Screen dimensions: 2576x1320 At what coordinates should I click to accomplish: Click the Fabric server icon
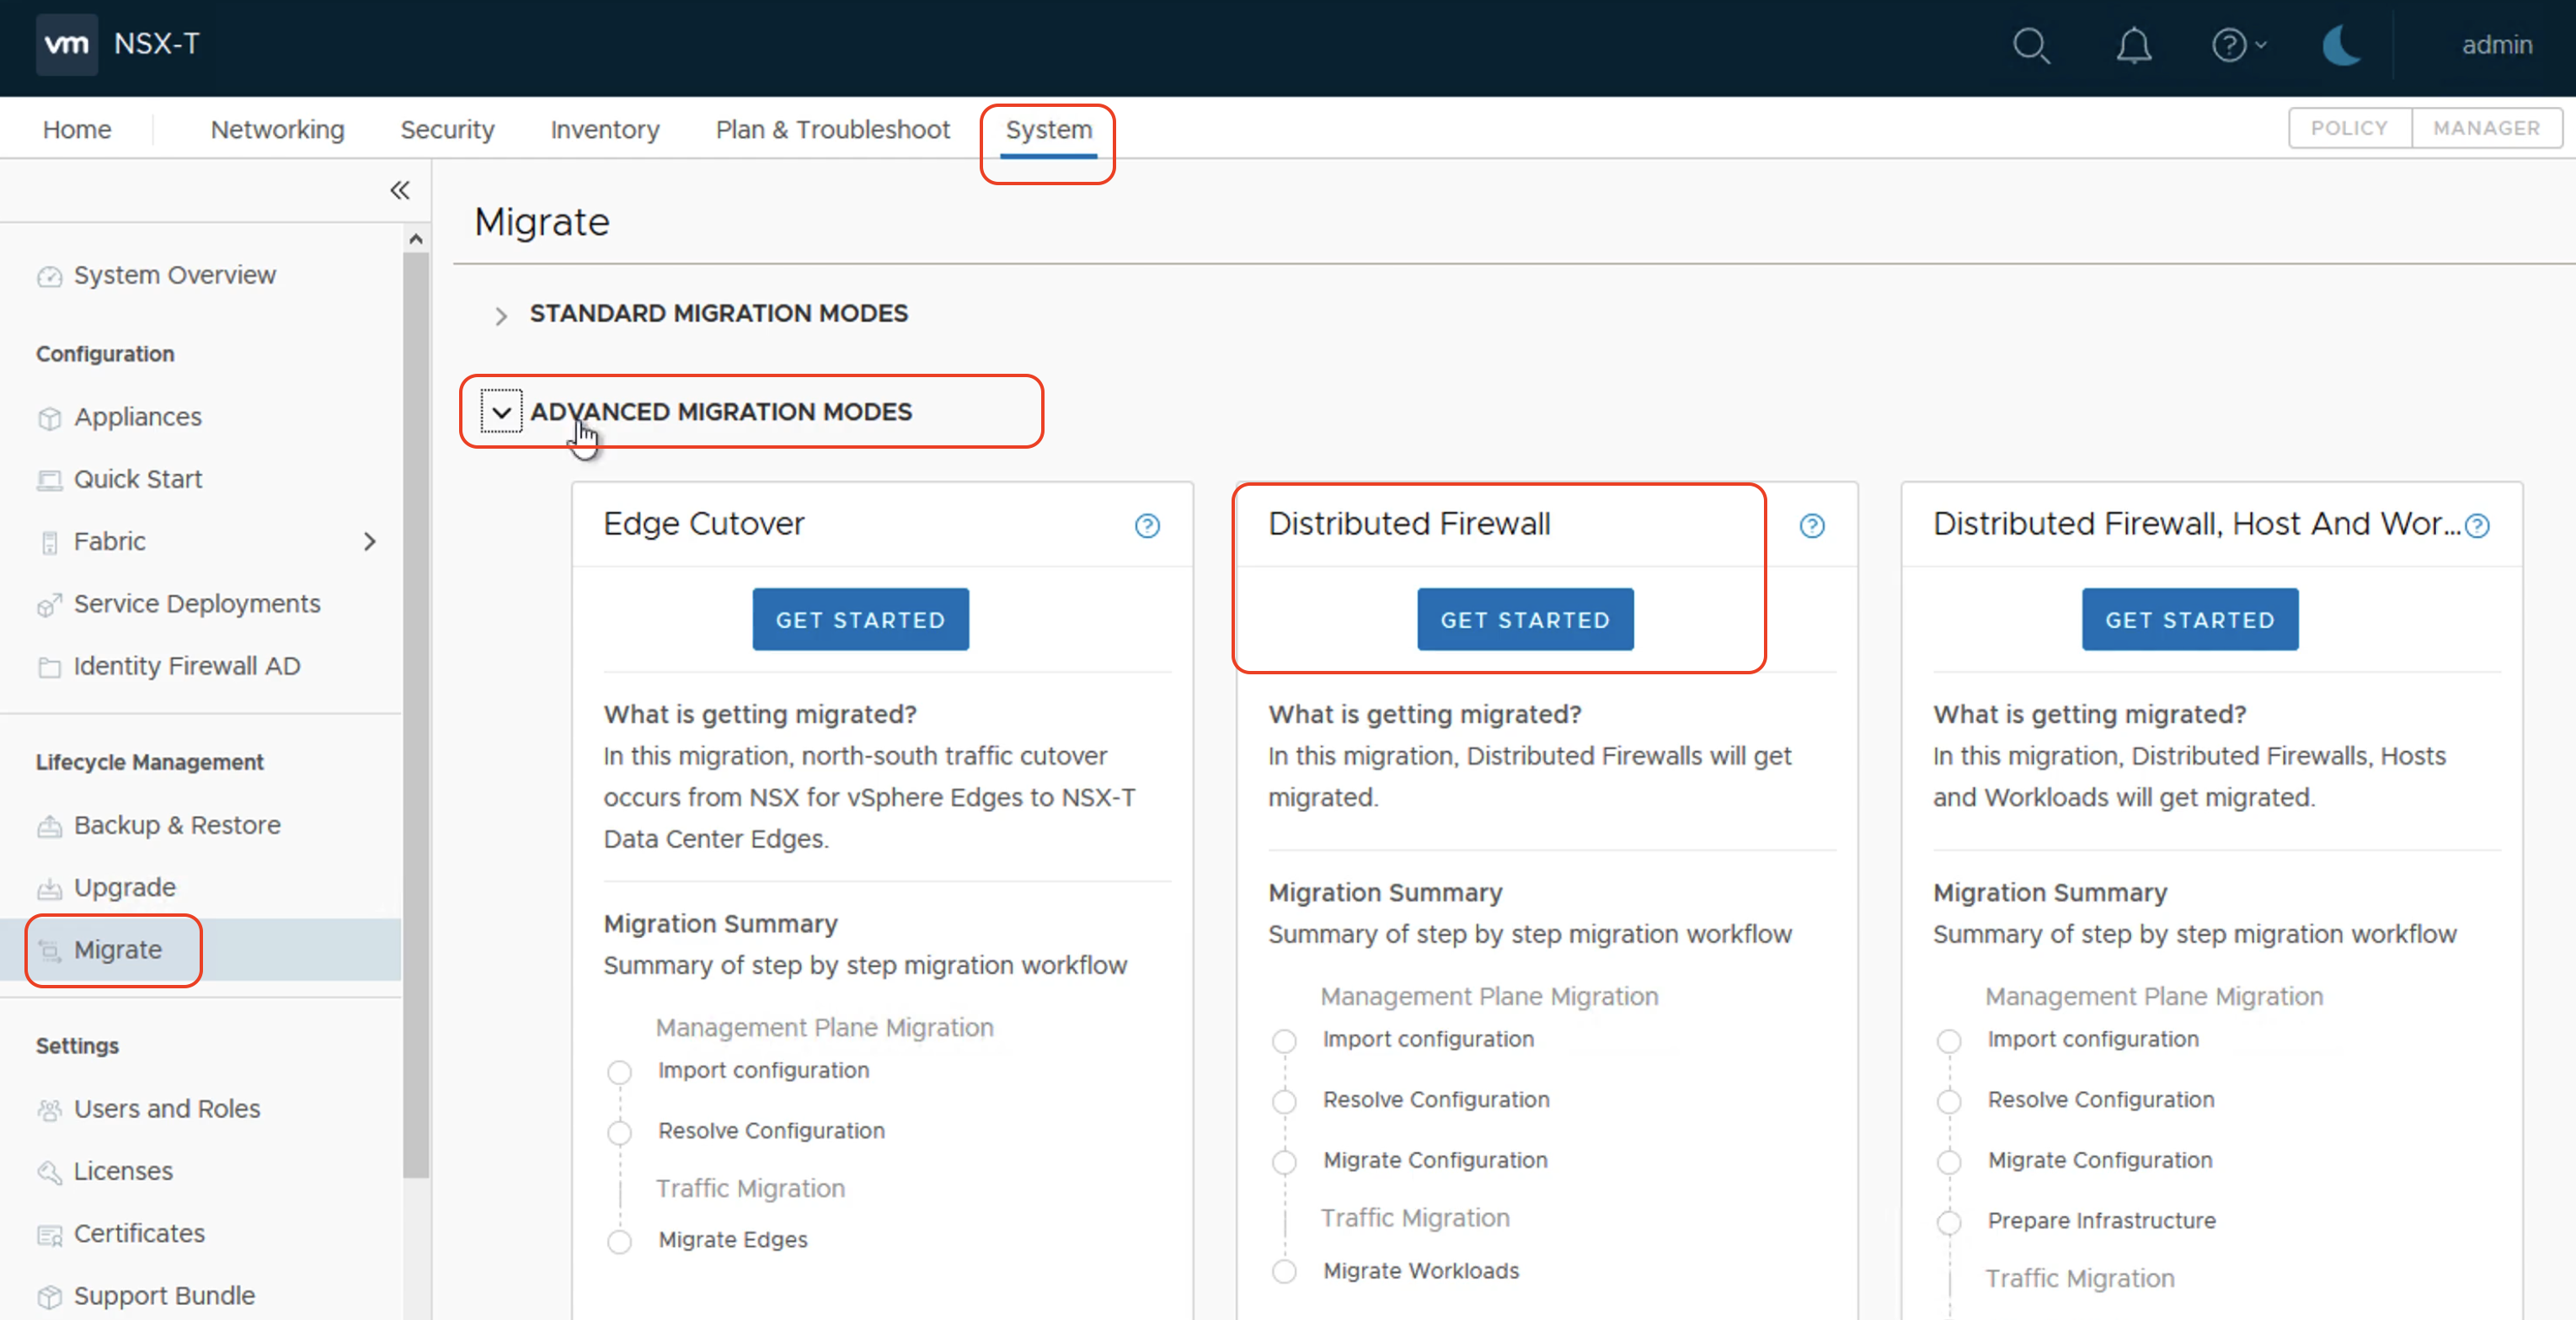click(x=49, y=543)
